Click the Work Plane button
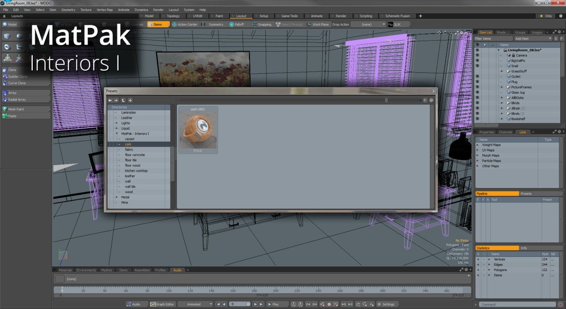Image resolution: width=566 pixels, height=309 pixels. point(318,24)
